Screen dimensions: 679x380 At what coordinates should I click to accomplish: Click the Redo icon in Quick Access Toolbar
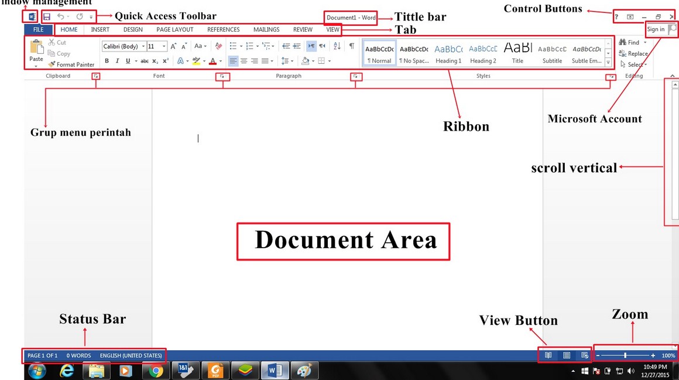[80, 16]
